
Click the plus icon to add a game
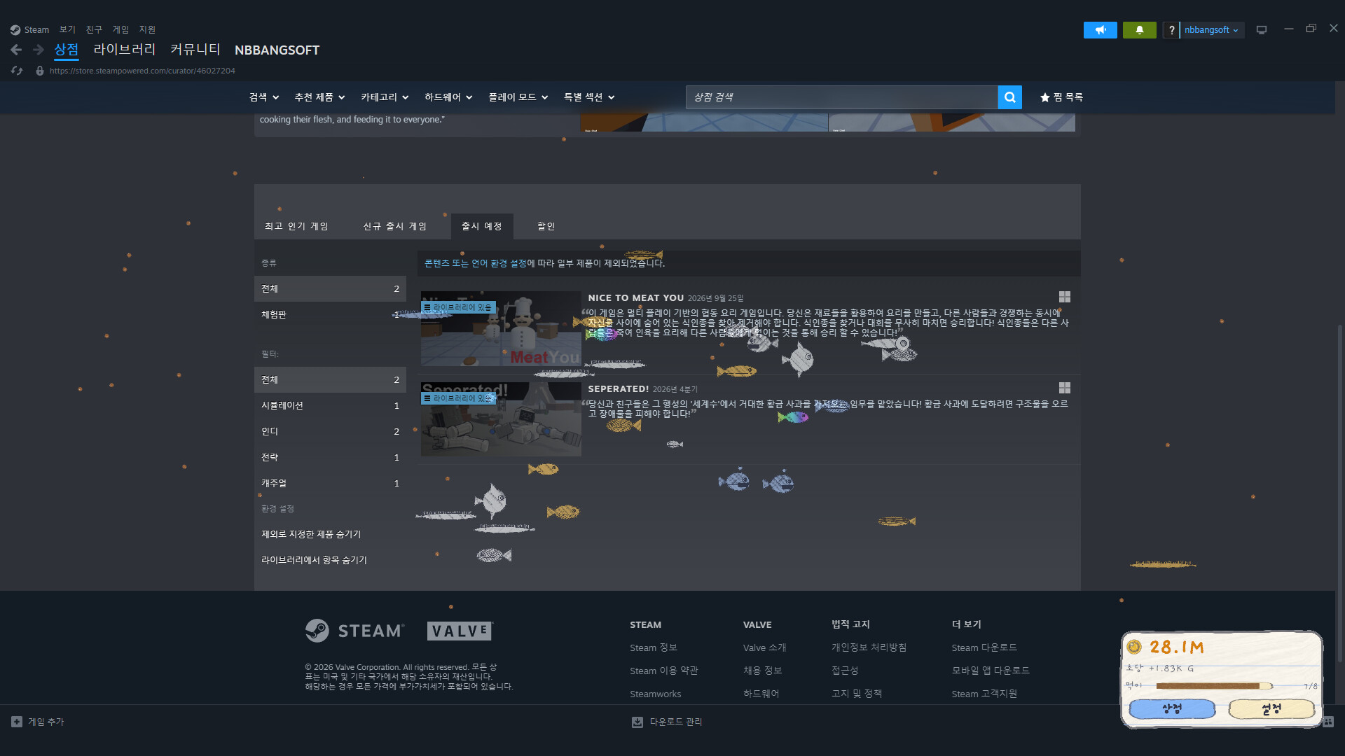(17, 722)
